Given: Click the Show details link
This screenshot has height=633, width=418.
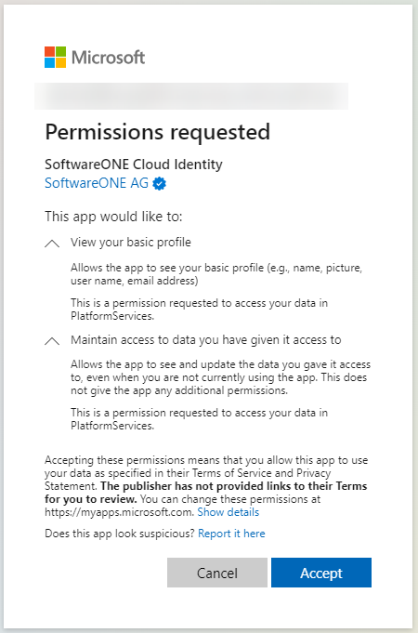Looking at the screenshot, I should coord(228,512).
